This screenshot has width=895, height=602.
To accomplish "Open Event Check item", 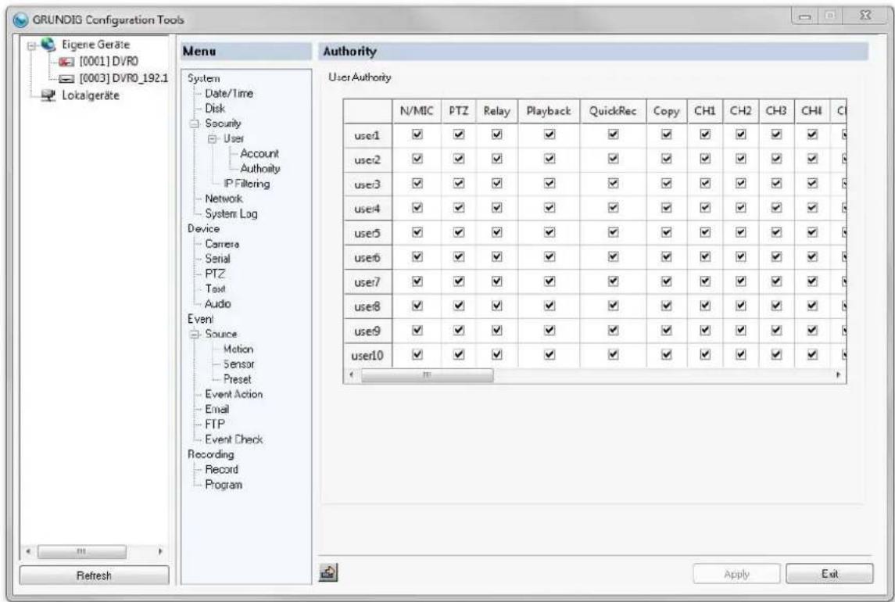I will [x=234, y=439].
